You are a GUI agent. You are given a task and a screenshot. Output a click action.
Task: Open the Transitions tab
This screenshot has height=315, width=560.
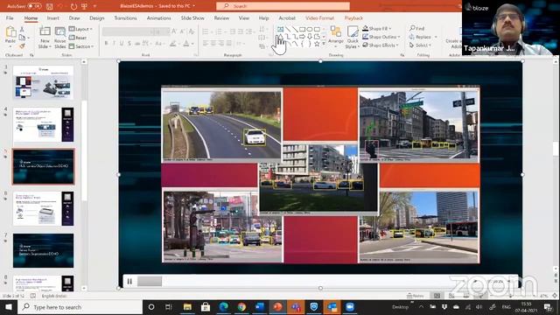(125, 17)
